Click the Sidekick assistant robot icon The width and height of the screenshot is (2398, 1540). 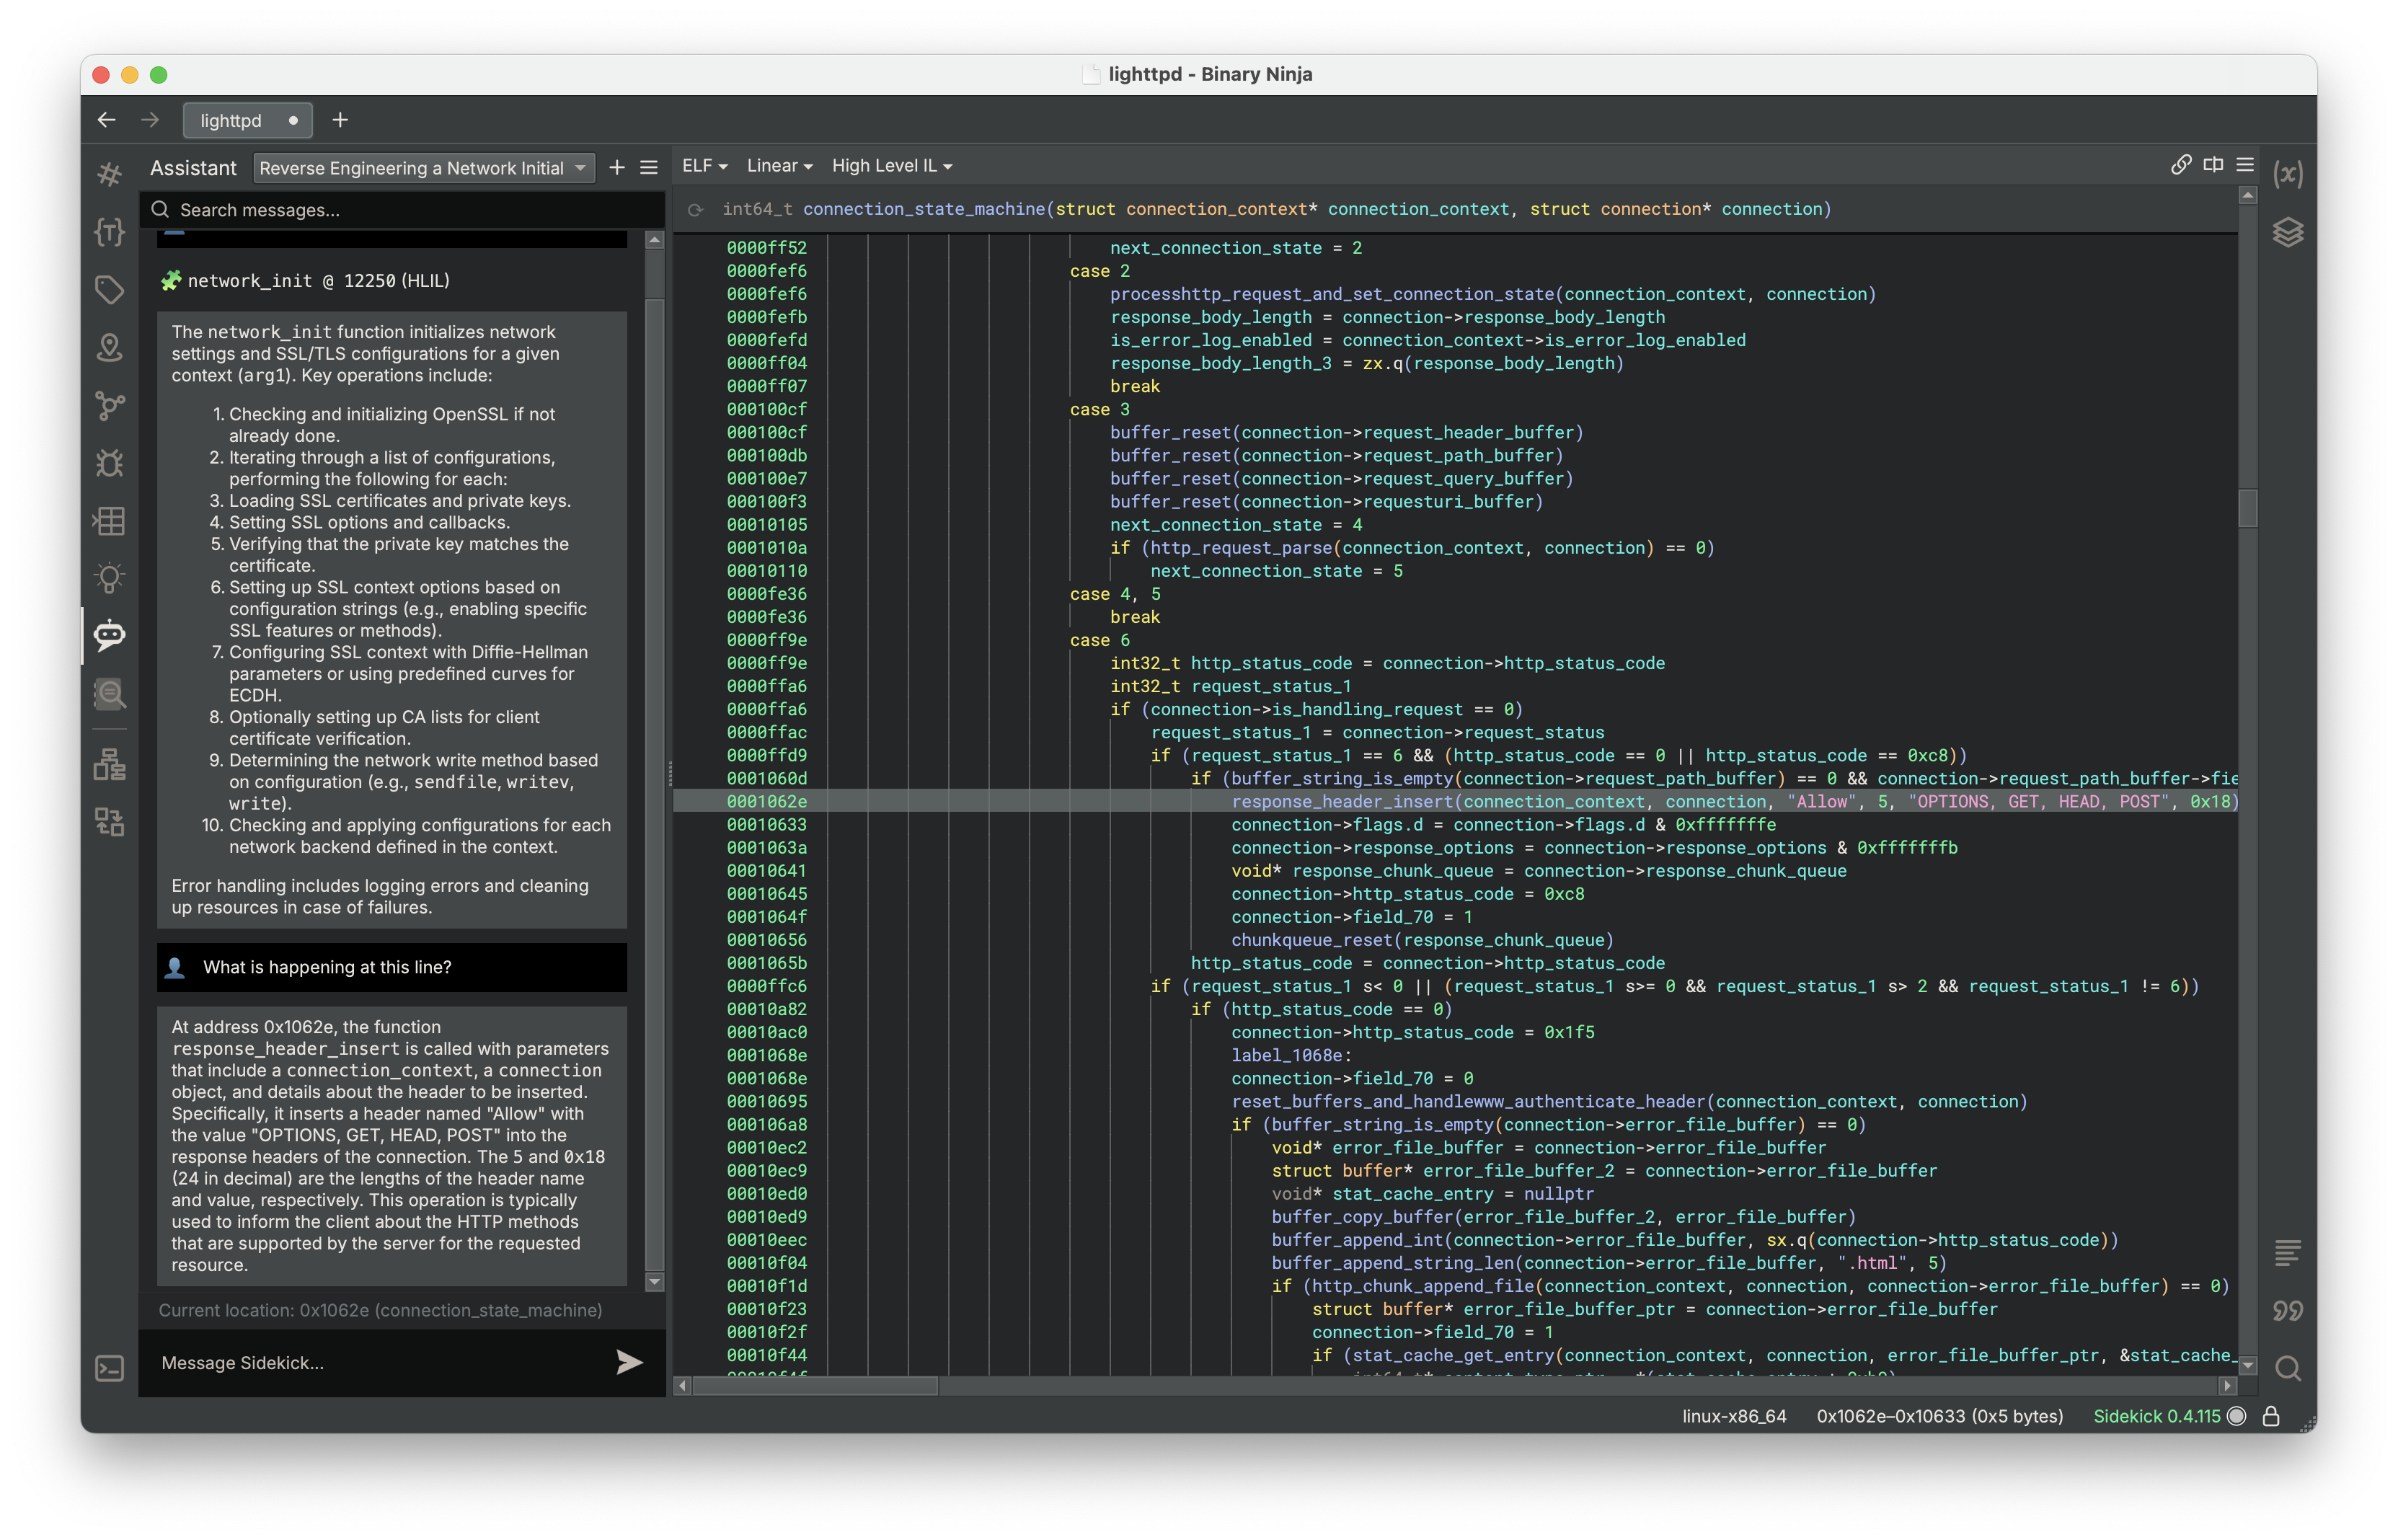point(109,634)
